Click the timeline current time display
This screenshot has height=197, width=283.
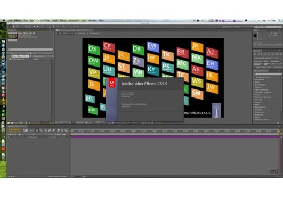coord(14,129)
